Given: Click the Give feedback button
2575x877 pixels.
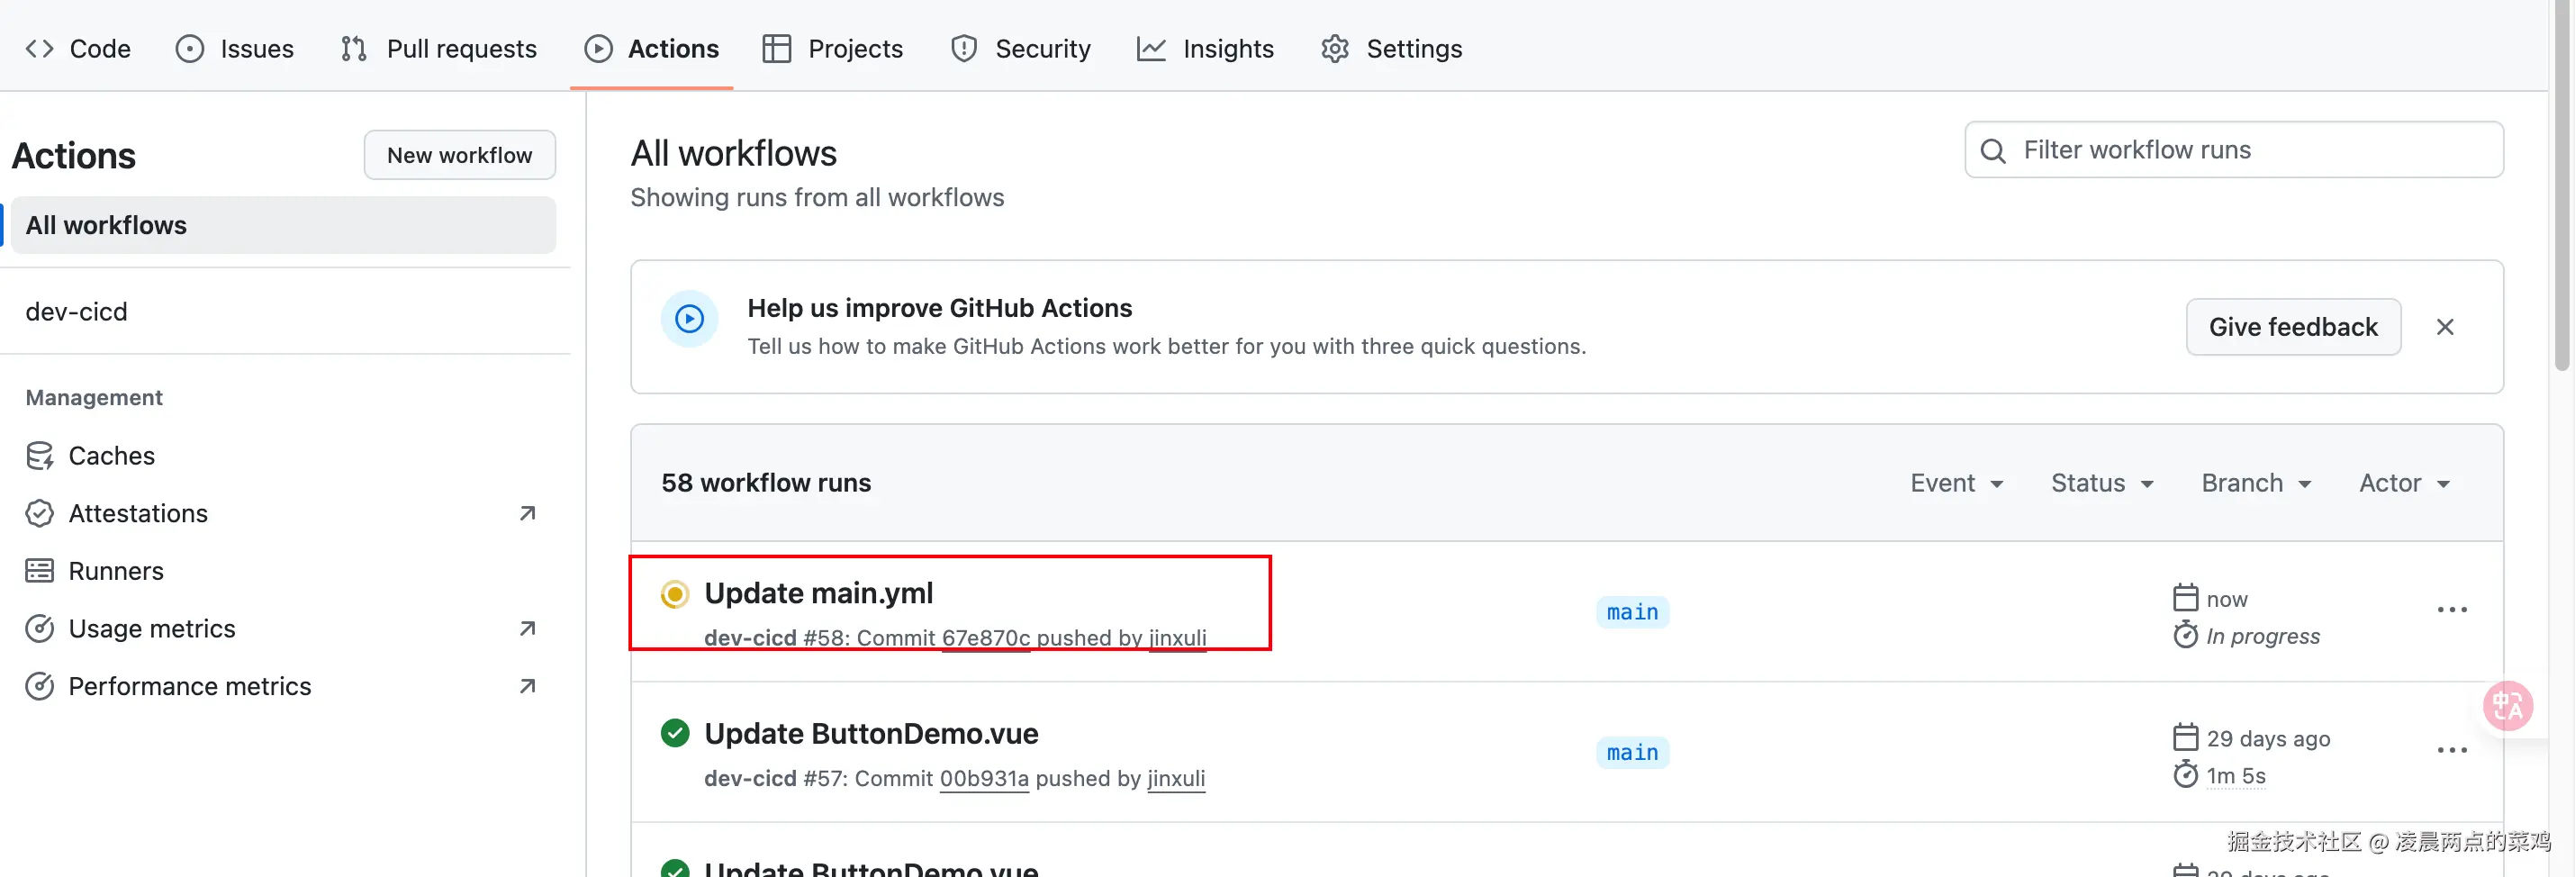Looking at the screenshot, I should pyautogui.click(x=2292, y=327).
